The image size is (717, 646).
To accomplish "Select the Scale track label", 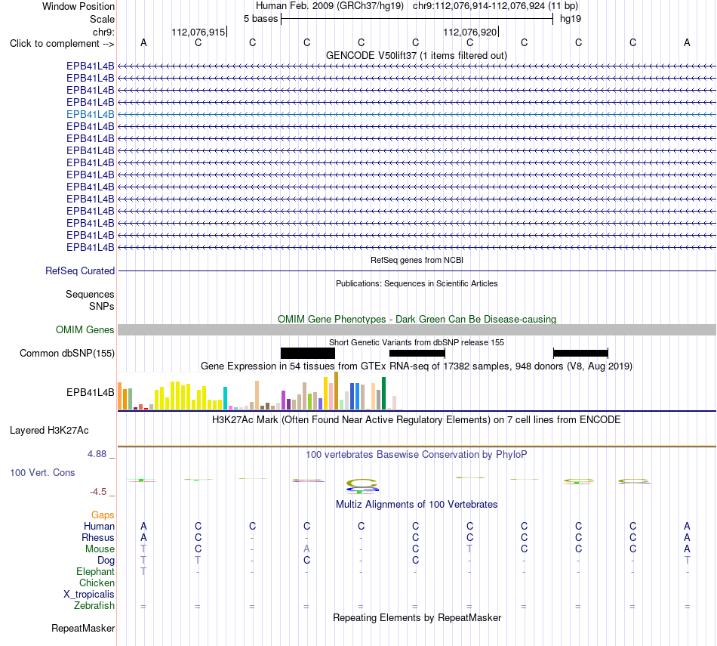I will click(102, 19).
